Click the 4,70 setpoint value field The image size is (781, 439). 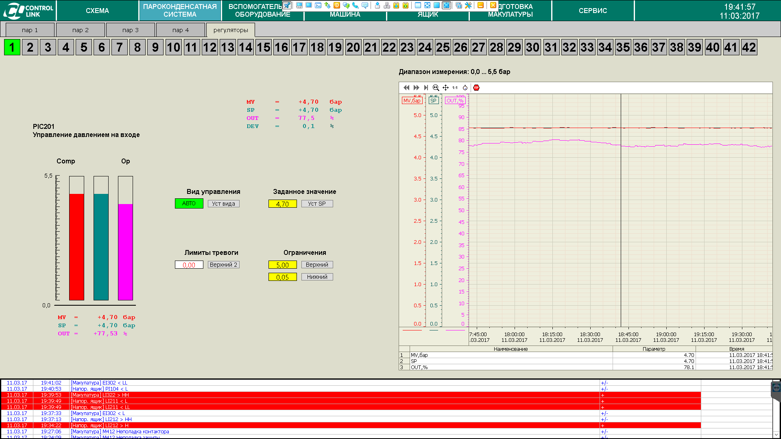(x=282, y=204)
